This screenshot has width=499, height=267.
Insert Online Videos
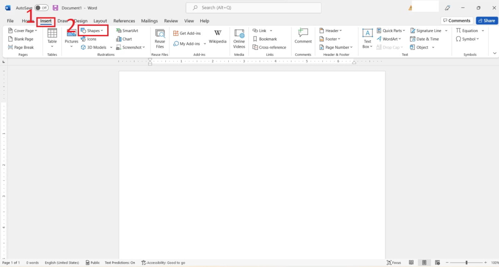tap(239, 38)
